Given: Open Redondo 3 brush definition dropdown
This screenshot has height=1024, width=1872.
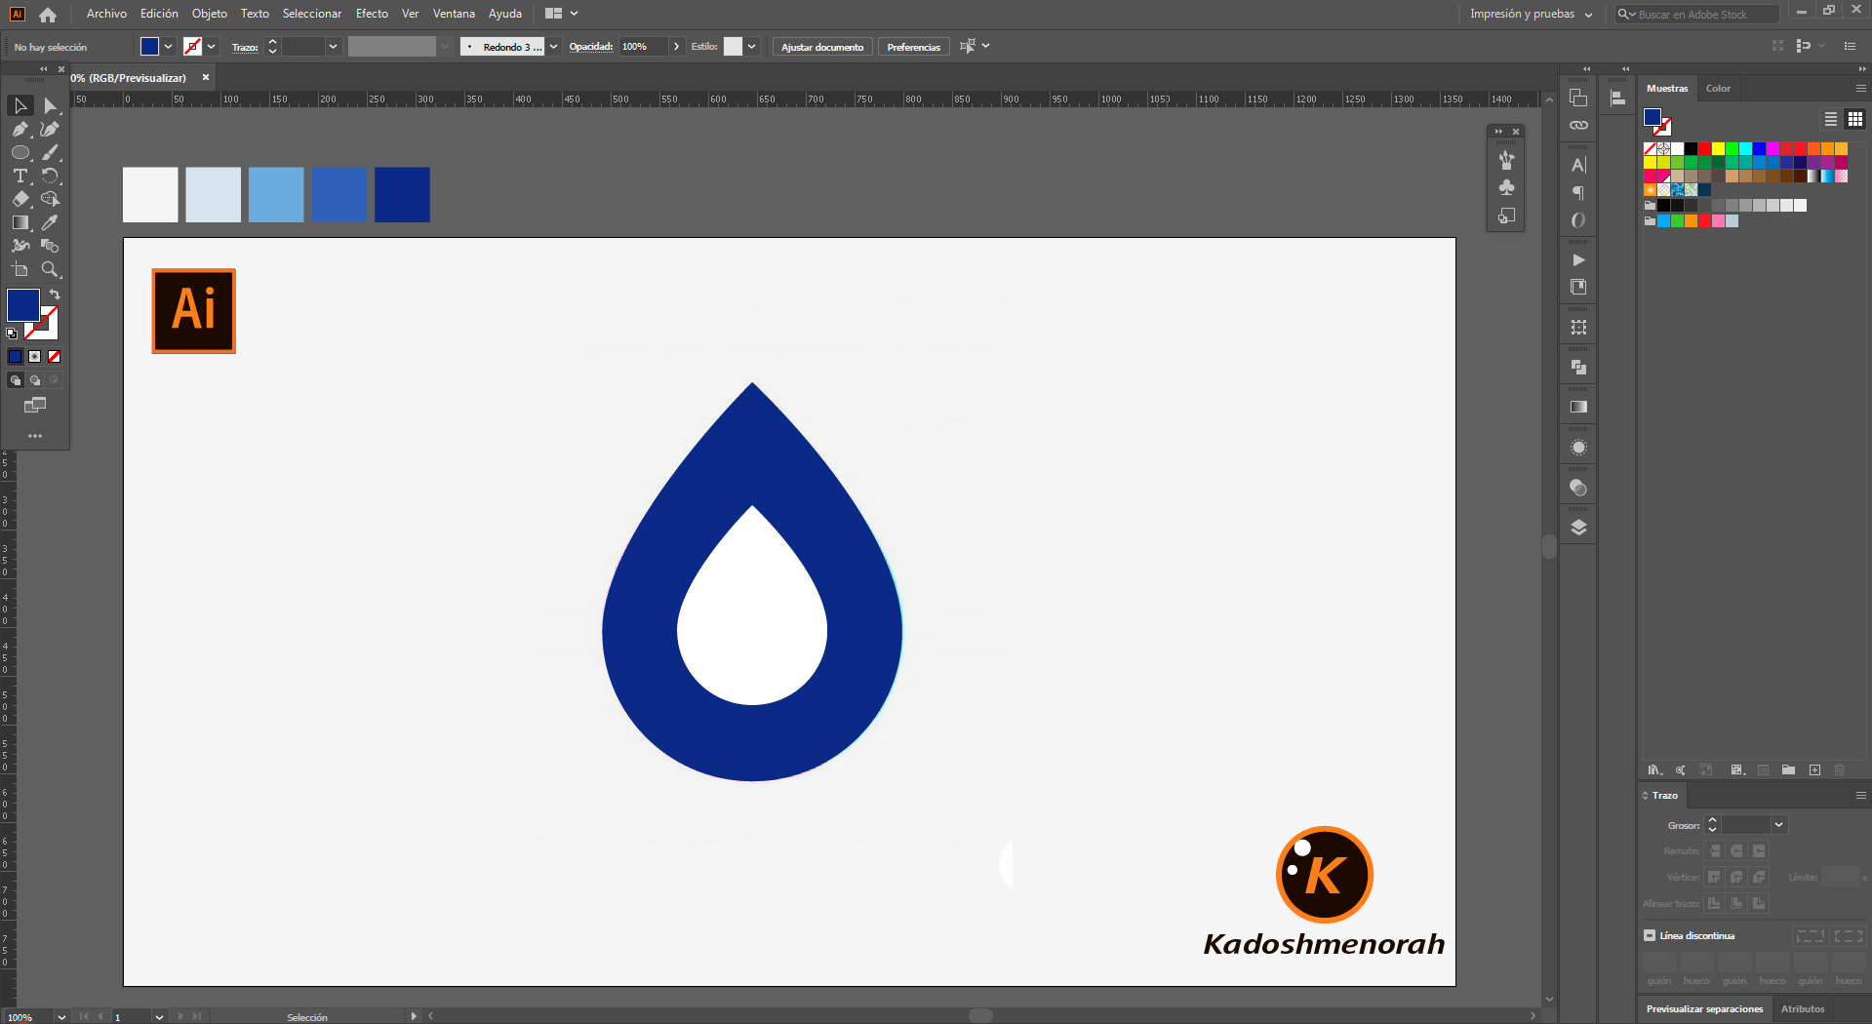Looking at the screenshot, I should coord(553,46).
